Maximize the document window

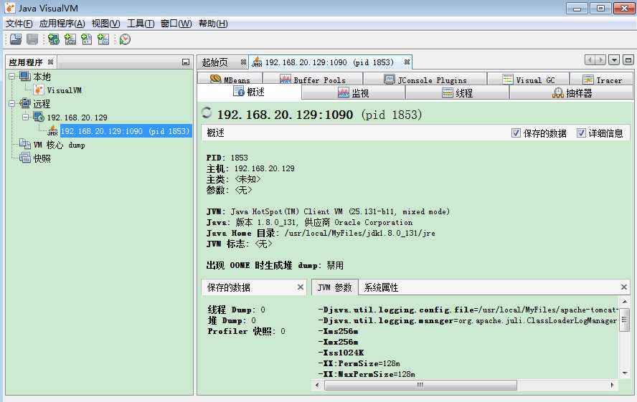coord(628,60)
